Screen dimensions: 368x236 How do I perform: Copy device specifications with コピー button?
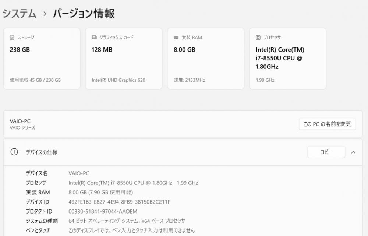(x=326, y=152)
